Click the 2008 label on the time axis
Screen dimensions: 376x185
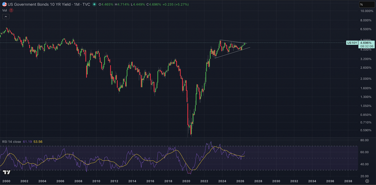point(78,181)
